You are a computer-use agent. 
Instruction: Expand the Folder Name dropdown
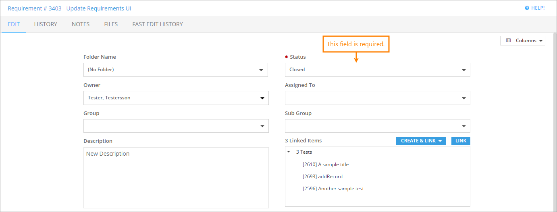click(175, 70)
